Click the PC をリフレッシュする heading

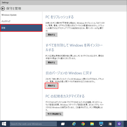coord(60,17)
